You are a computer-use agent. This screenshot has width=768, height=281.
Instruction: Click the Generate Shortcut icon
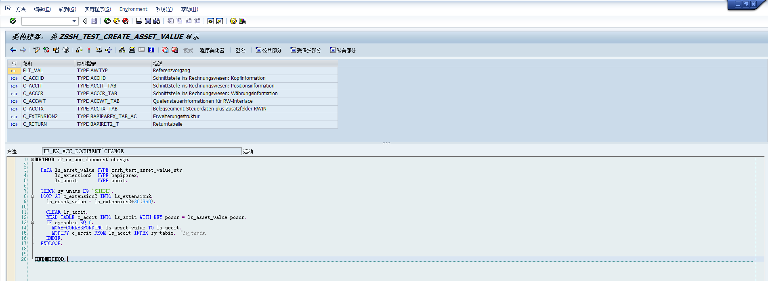click(x=220, y=21)
